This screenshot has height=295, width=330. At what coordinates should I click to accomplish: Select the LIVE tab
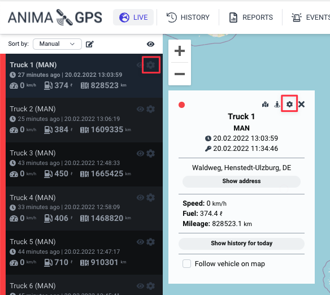point(133,18)
